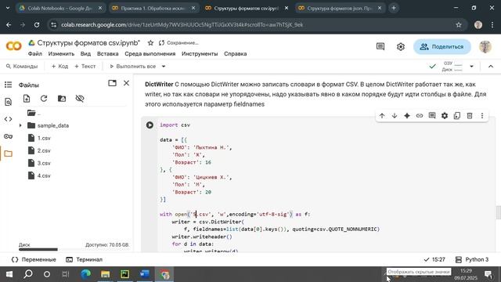Open Colab settings gear in header
The height and width of the screenshot is (282, 501).
click(x=400, y=47)
